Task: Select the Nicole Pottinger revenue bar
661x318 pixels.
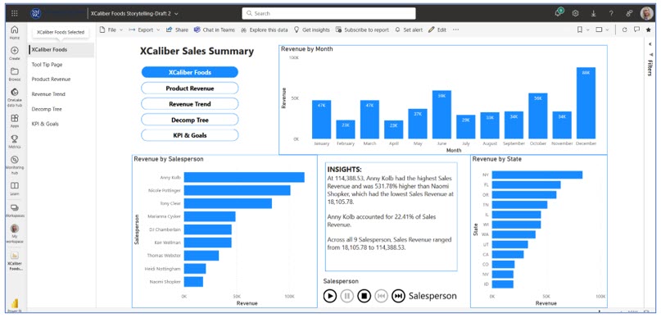Action: 238,190
